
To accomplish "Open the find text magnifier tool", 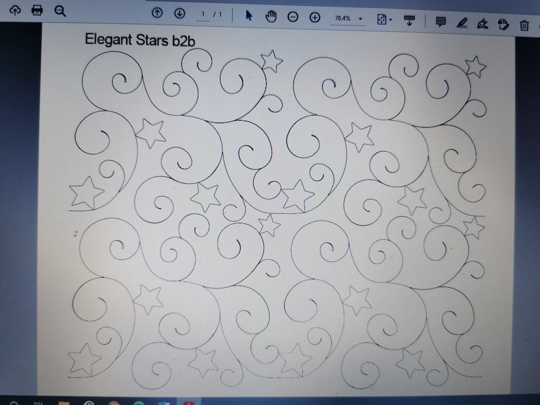I will 60,11.
